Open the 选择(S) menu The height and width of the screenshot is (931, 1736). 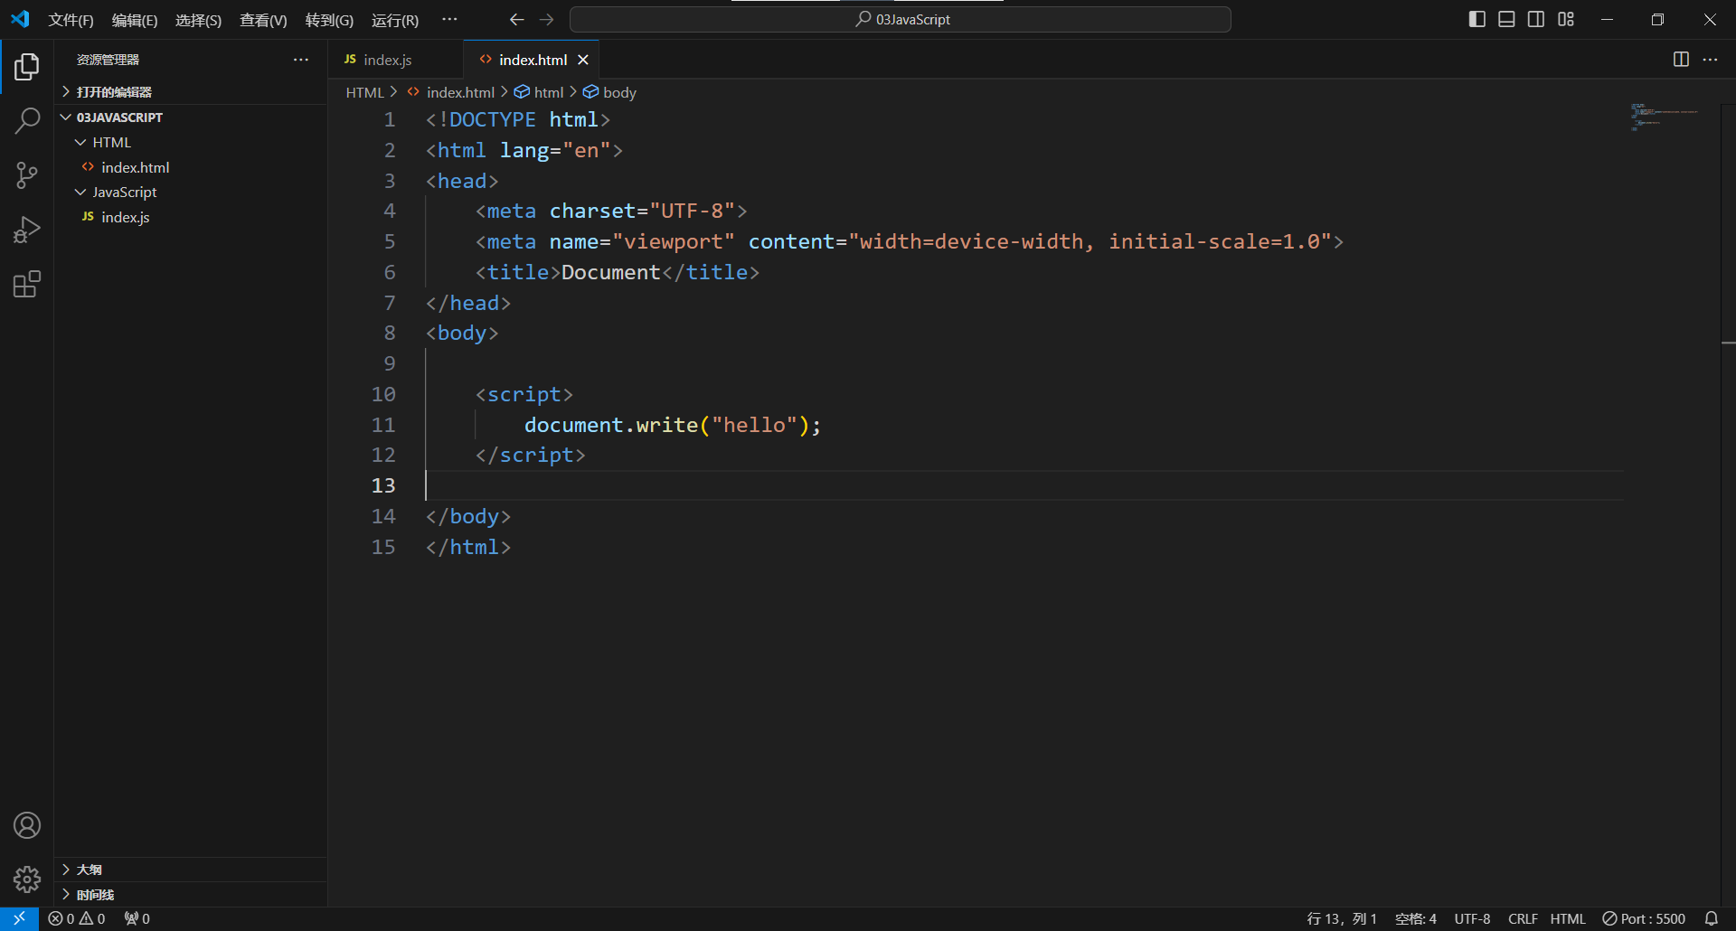198,20
